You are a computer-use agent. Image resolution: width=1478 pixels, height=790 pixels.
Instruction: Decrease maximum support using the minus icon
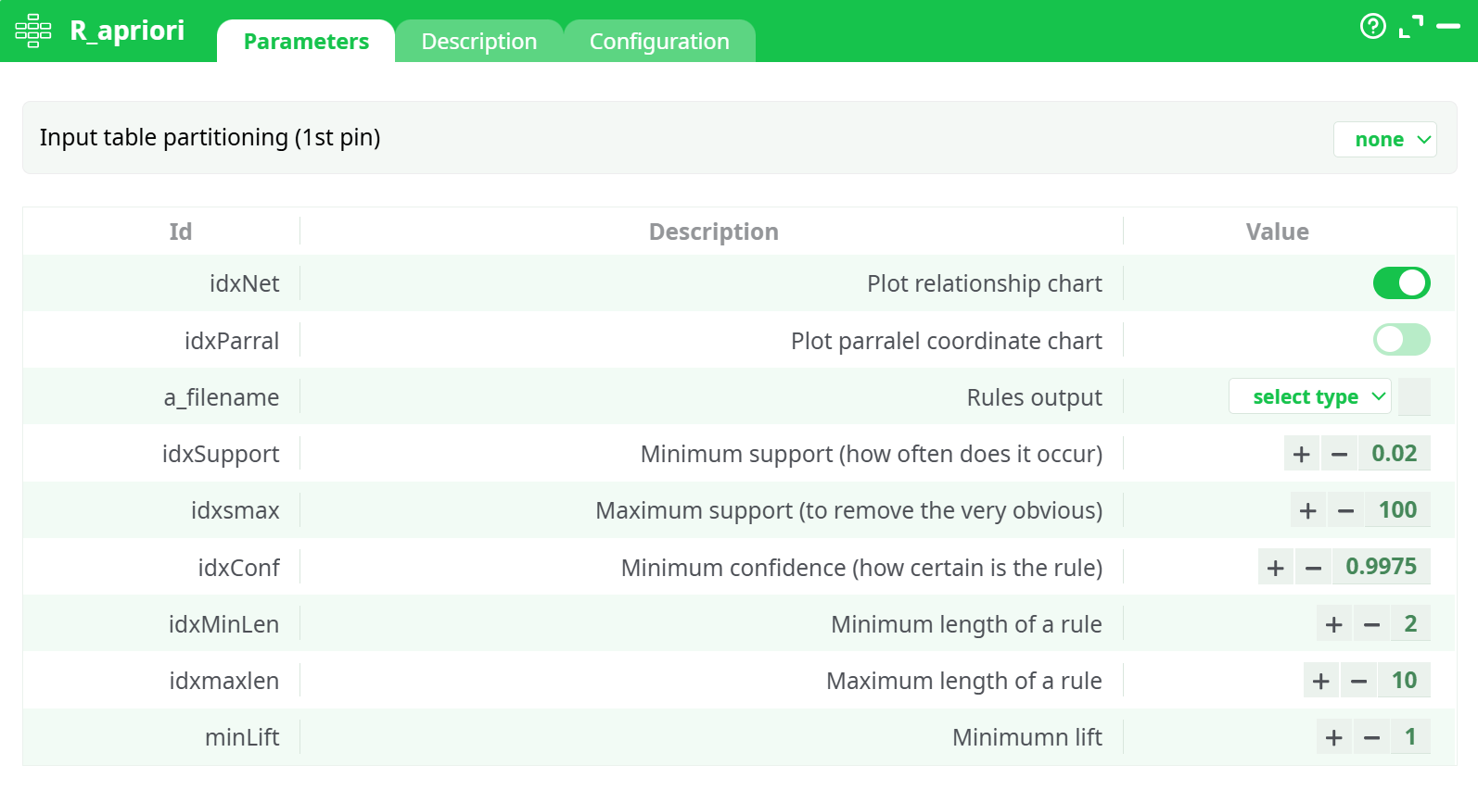[1346, 510]
